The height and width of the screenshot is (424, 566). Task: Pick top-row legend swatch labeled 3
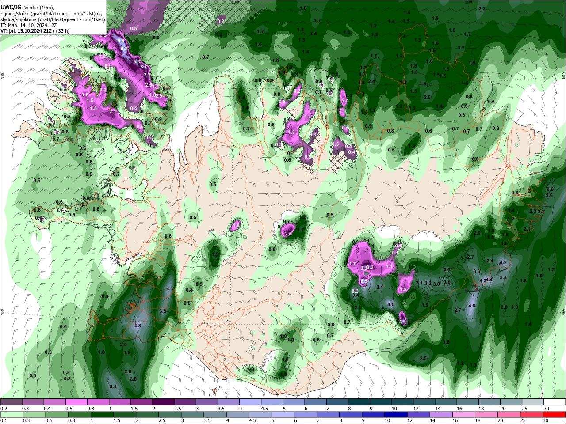pos(207,402)
